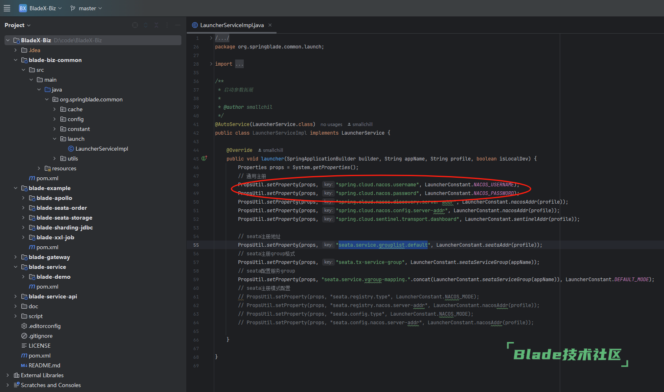Screen dimensions: 664x392
Task: Collapse the launch package chevron
Action: 55,139
